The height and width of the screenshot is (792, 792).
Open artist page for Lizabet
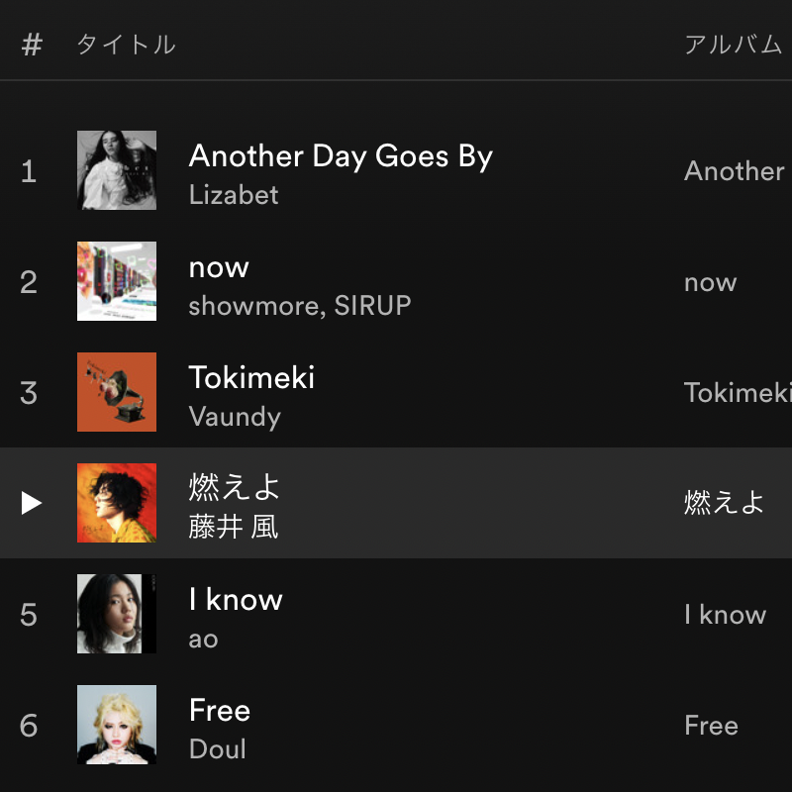click(x=234, y=194)
